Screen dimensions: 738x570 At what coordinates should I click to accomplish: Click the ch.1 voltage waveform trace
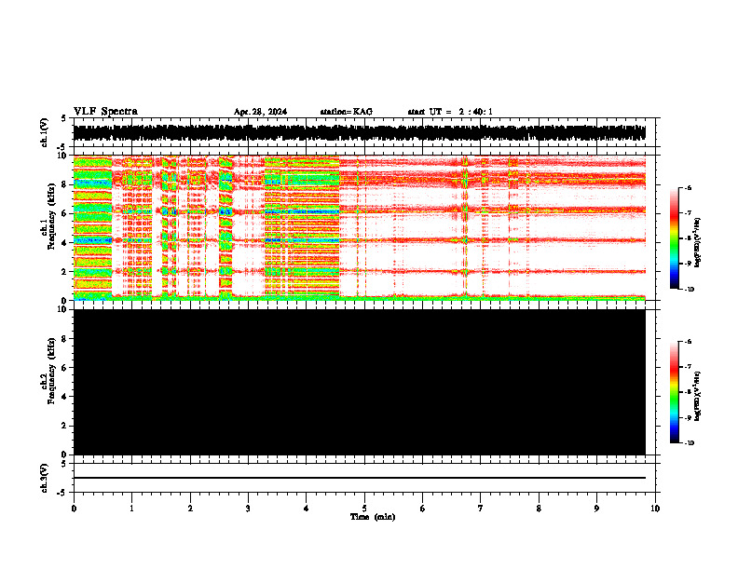(x=360, y=132)
